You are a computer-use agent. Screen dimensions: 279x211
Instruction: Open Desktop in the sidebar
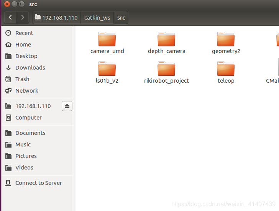click(x=37, y=56)
